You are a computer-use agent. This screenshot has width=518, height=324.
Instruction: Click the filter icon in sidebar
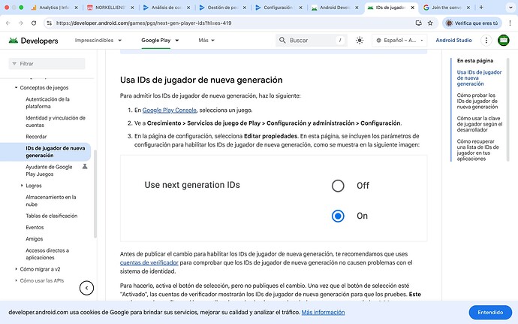point(14,64)
